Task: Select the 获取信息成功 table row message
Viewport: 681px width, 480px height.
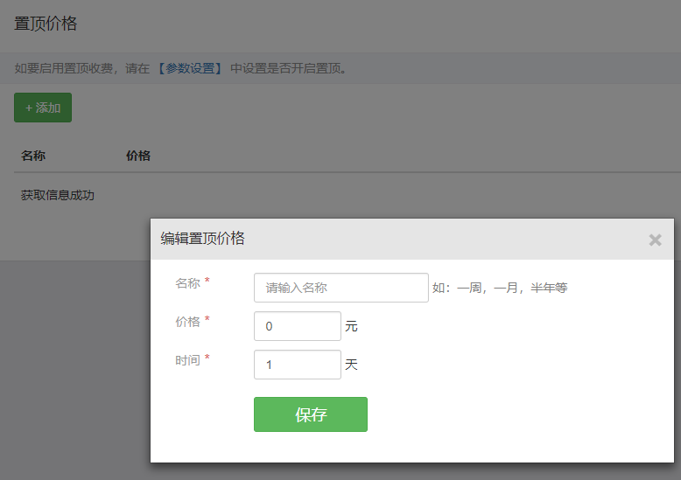Action: click(x=58, y=195)
